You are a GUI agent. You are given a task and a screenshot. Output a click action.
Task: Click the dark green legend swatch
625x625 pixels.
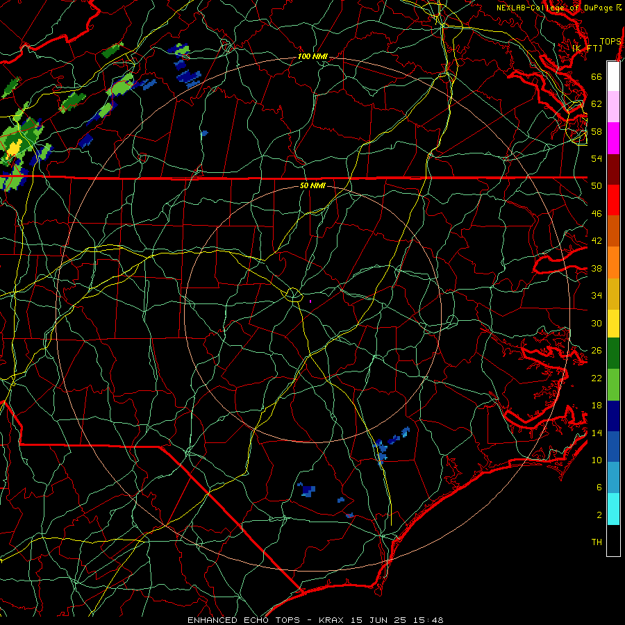[613, 353]
